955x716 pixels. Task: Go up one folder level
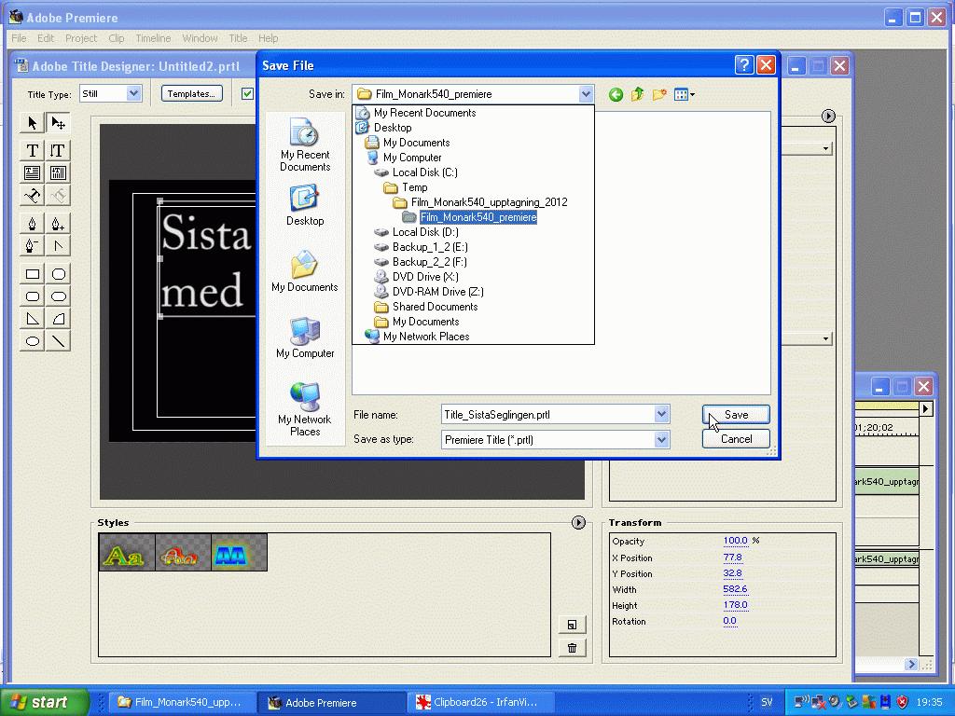pos(638,94)
